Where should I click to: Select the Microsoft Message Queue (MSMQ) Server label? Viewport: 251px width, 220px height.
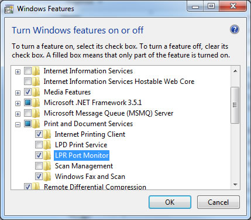[x=109, y=113]
